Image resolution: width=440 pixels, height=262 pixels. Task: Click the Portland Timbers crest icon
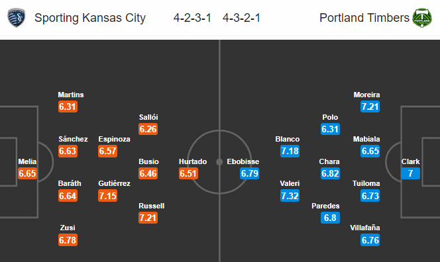pyautogui.click(x=422, y=18)
